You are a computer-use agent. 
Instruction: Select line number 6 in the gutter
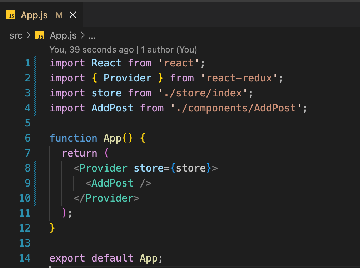(28, 138)
